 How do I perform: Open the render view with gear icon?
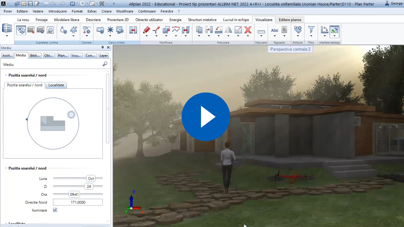tap(100, 30)
